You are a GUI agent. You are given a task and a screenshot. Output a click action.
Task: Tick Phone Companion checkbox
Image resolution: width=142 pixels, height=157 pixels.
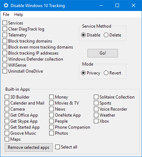click(51, 127)
